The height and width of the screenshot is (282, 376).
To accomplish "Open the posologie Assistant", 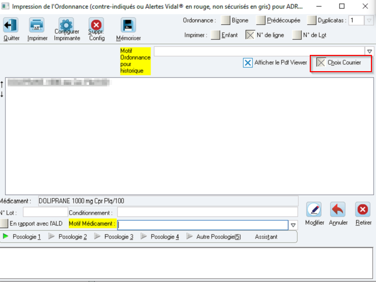I will click(x=266, y=237).
